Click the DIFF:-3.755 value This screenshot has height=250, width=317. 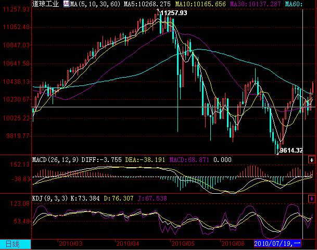[102, 160]
